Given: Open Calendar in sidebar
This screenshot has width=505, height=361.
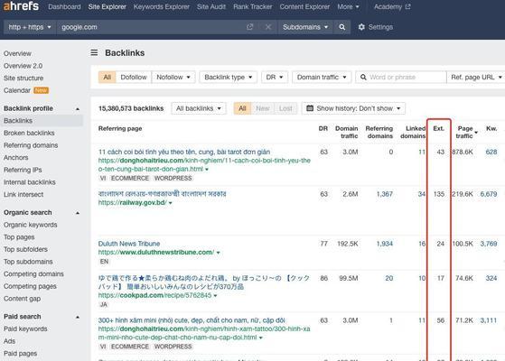Looking at the screenshot, I should tap(17, 90).
